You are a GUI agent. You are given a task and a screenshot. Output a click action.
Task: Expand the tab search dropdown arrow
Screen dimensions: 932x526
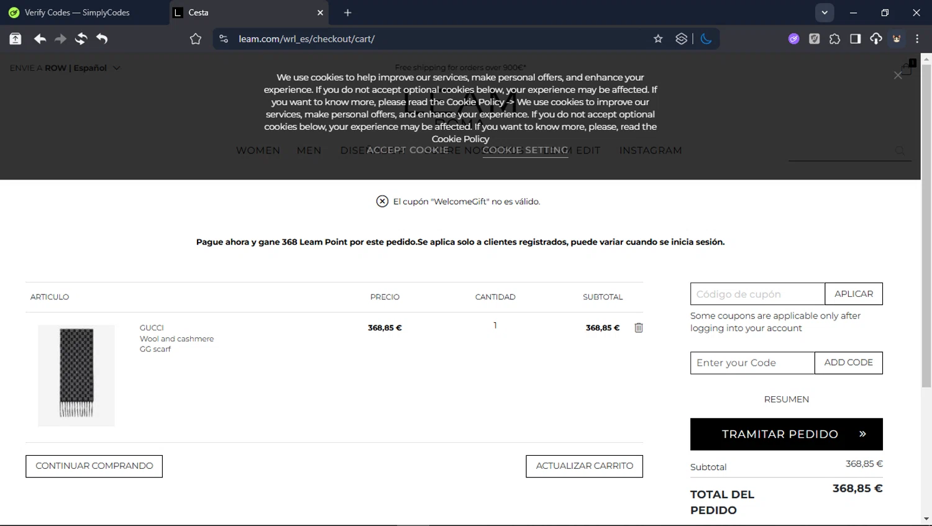click(x=825, y=12)
